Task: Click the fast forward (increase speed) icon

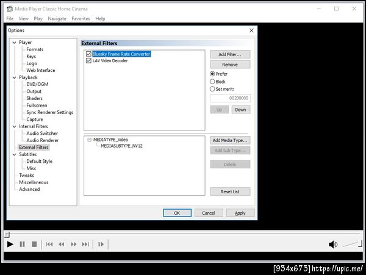Action: coord(74,245)
